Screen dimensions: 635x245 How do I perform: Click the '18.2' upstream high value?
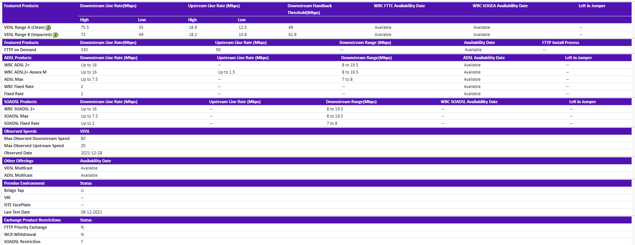[x=193, y=35]
